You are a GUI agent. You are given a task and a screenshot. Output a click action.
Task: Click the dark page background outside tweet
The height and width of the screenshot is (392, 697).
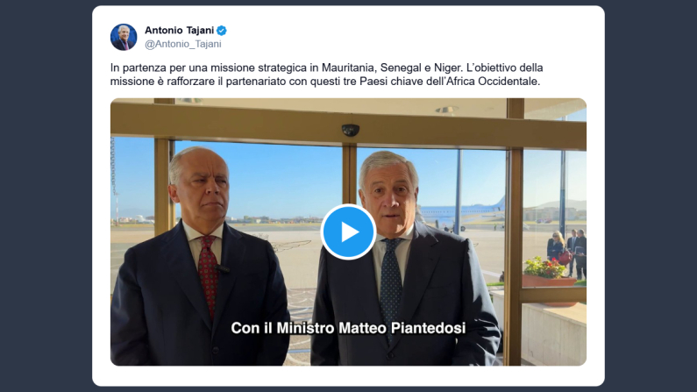click(x=45, y=196)
